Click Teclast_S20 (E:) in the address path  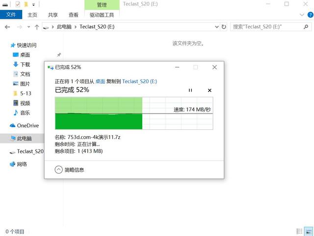tap(97, 27)
